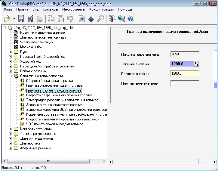218x171 pixels.
Task: Click the Текущее значение input field
Action: point(182,64)
